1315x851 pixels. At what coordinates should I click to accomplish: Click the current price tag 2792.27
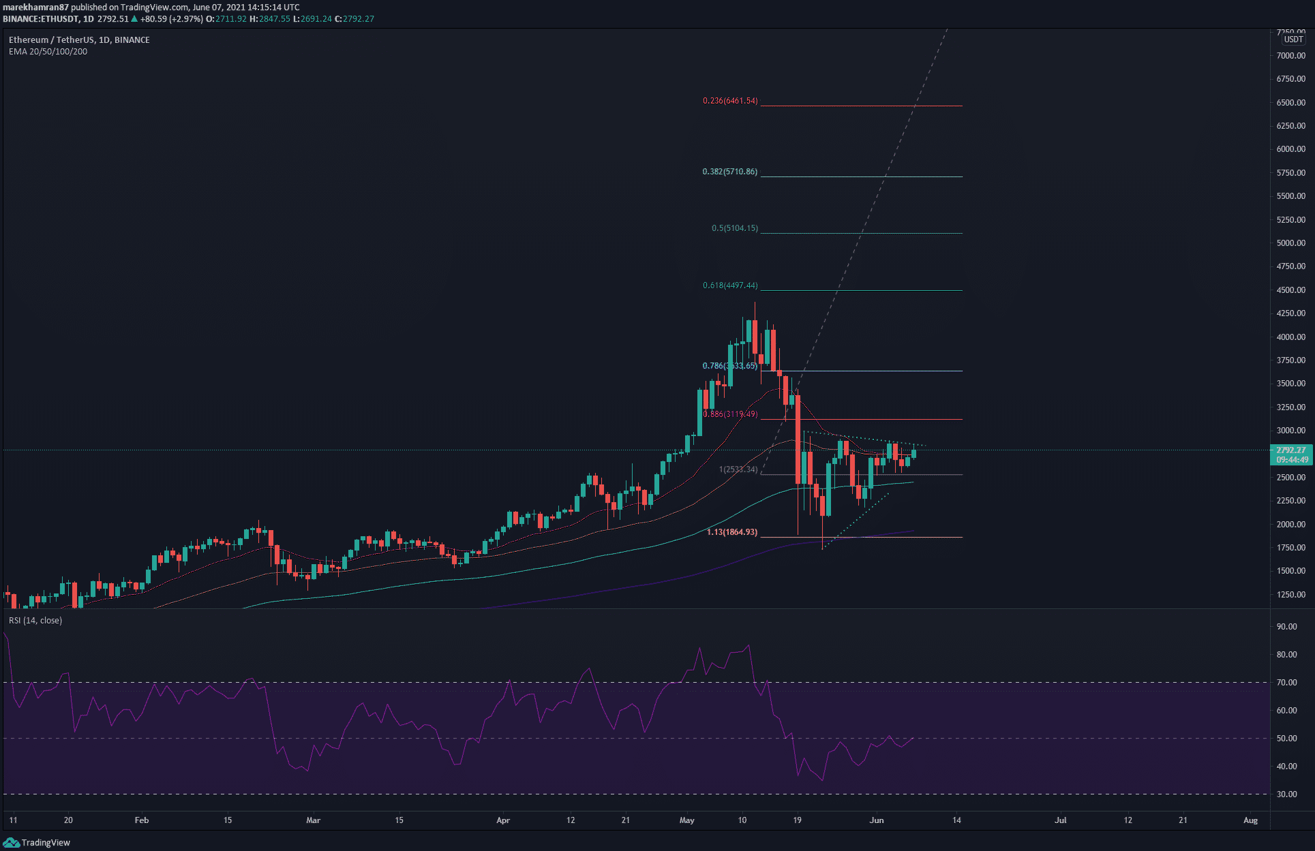[x=1291, y=450]
